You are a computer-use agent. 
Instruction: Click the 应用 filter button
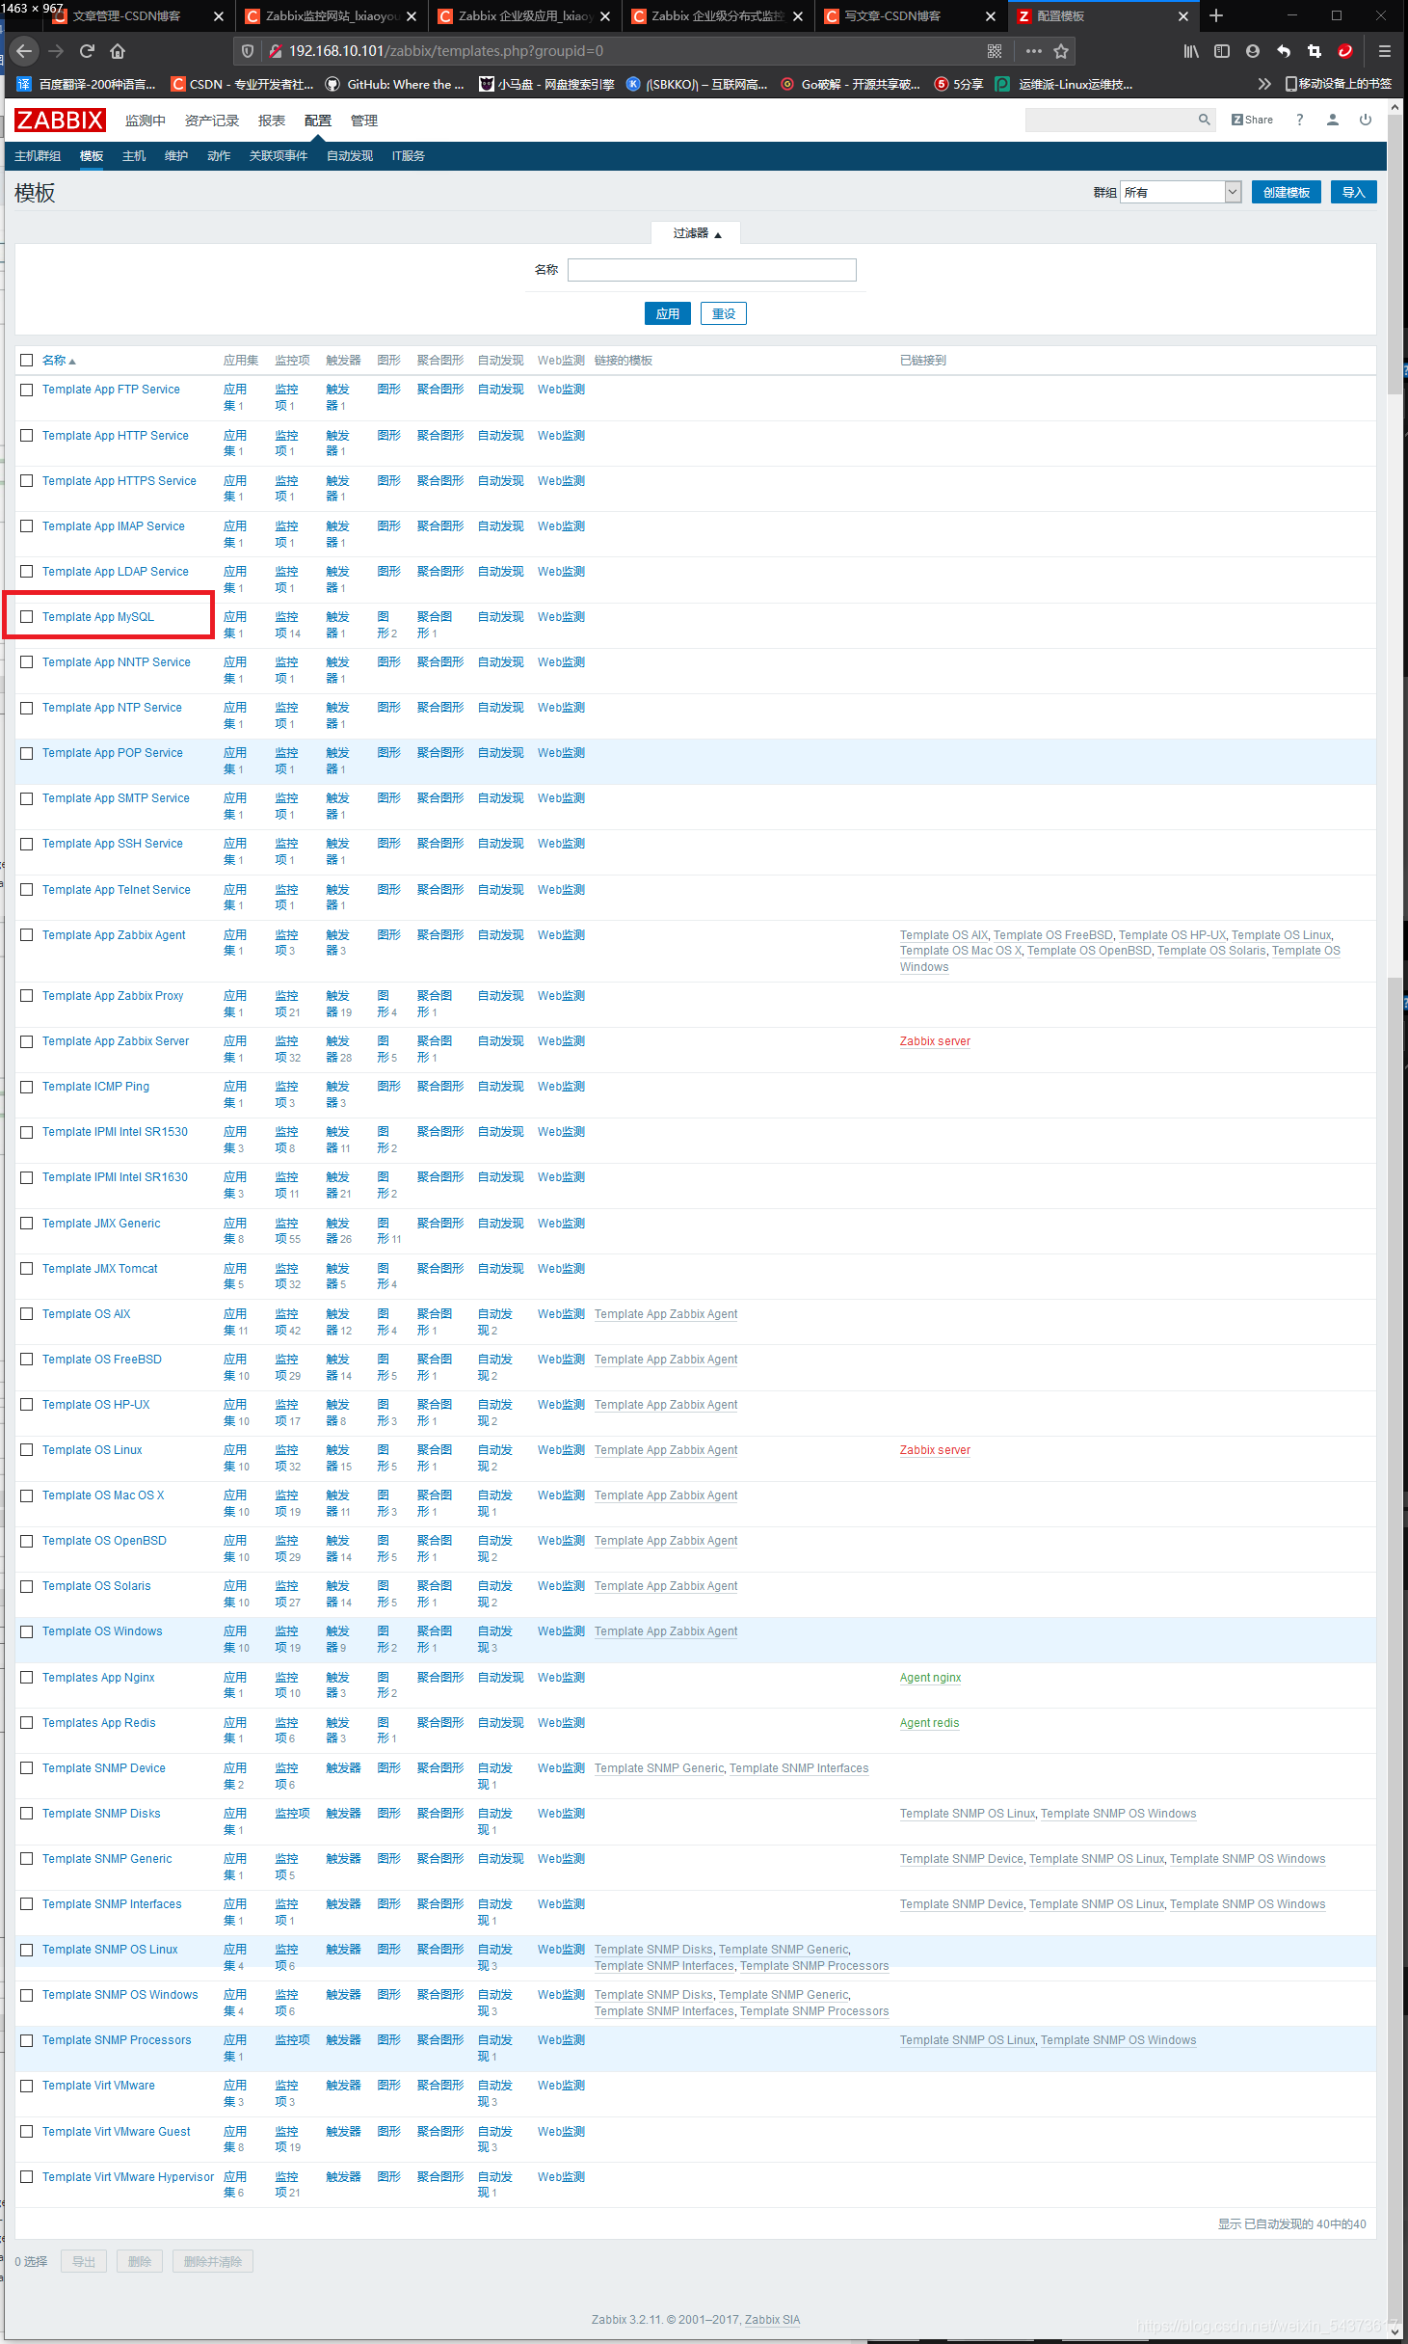point(668,313)
